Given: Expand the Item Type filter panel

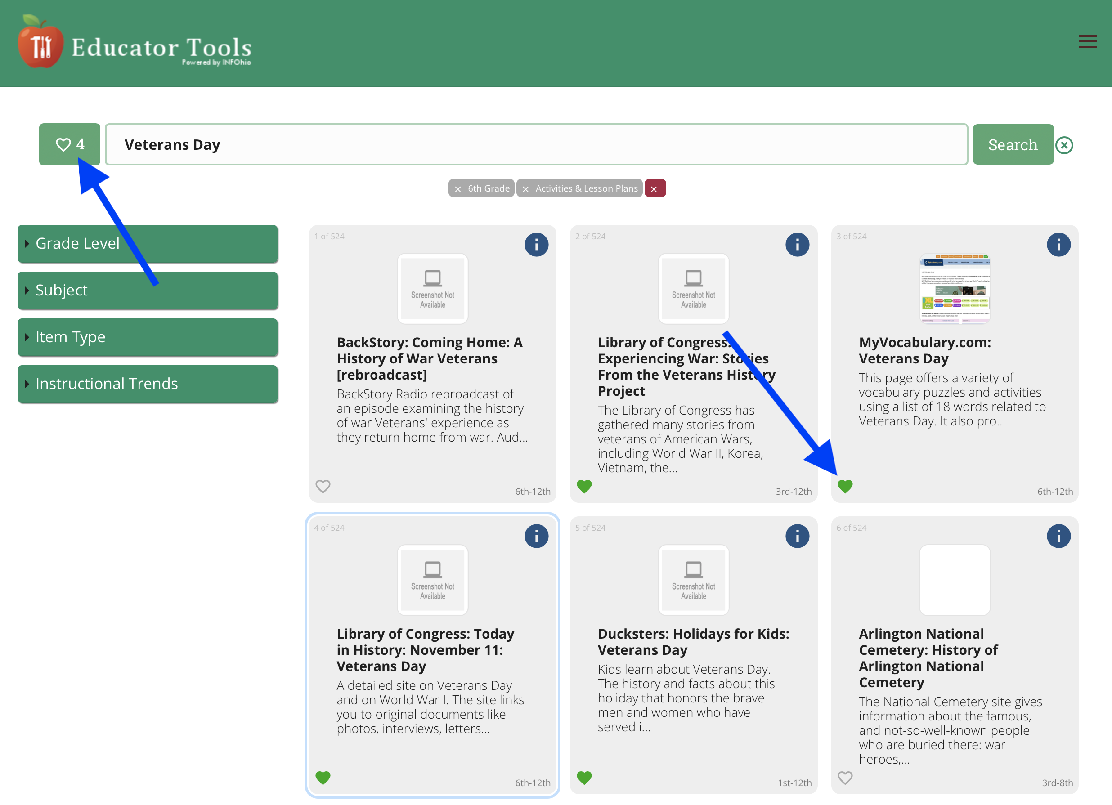Looking at the screenshot, I should click(148, 337).
